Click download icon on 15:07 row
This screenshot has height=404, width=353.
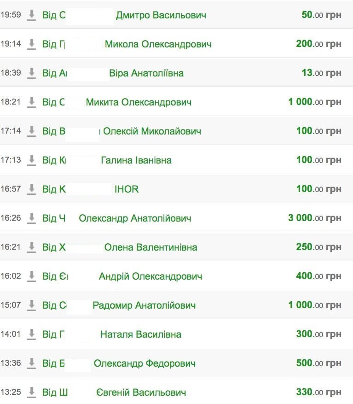(31, 305)
